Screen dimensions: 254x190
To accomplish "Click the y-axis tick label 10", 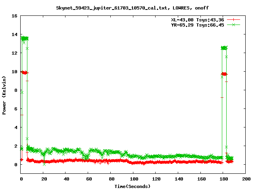I will pos(14,72).
